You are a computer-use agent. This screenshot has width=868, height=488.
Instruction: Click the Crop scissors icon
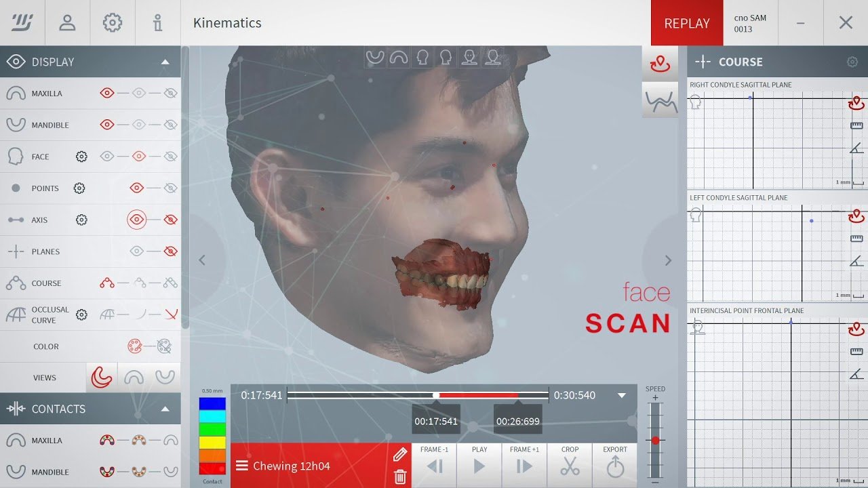pyautogui.click(x=570, y=466)
